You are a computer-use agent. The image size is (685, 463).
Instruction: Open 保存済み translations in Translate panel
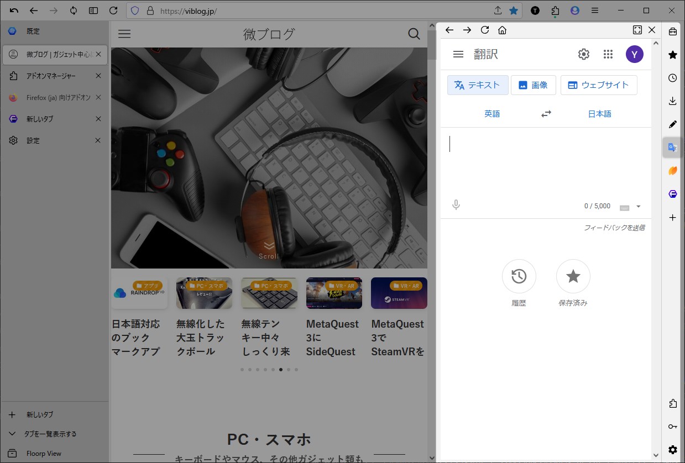click(573, 276)
